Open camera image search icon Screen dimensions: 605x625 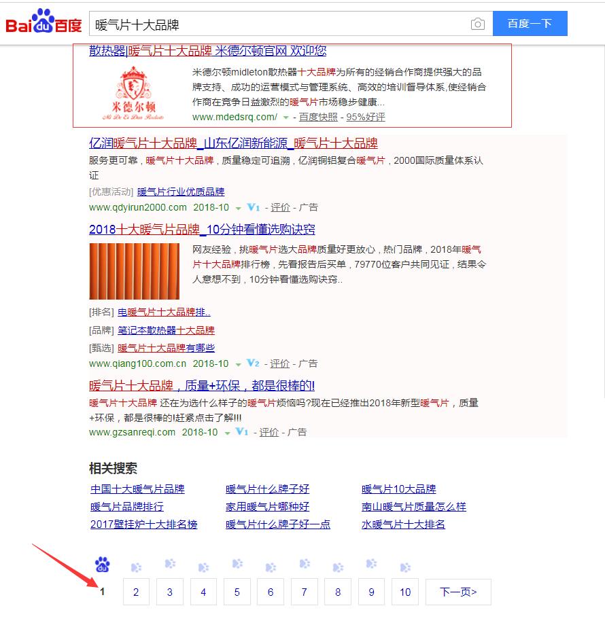477,24
